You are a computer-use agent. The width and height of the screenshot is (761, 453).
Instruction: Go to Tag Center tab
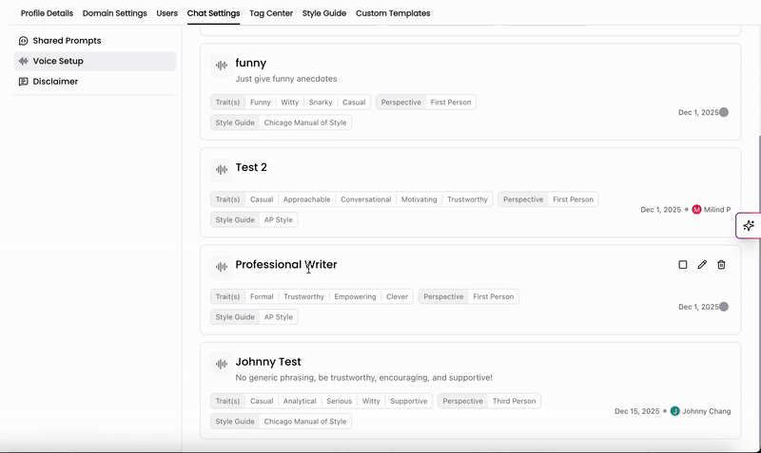pyautogui.click(x=271, y=13)
